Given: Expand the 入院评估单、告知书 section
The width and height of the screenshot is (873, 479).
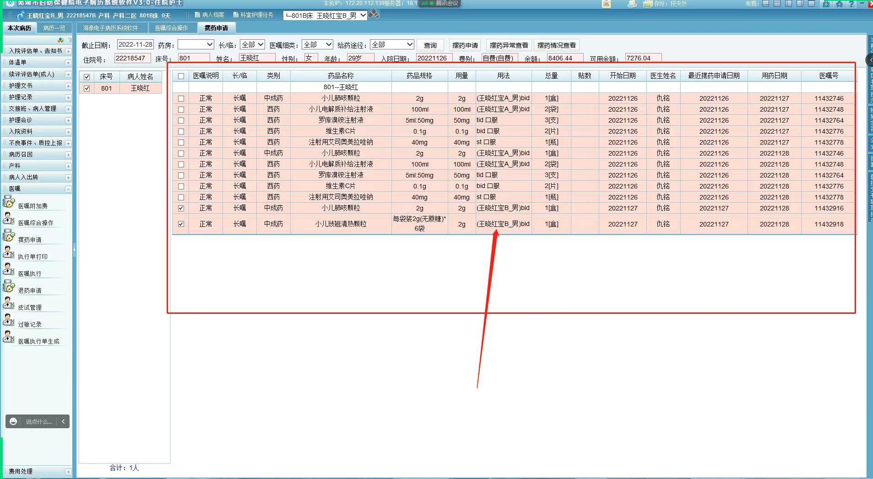Looking at the screenshot, I should [68, 51].
